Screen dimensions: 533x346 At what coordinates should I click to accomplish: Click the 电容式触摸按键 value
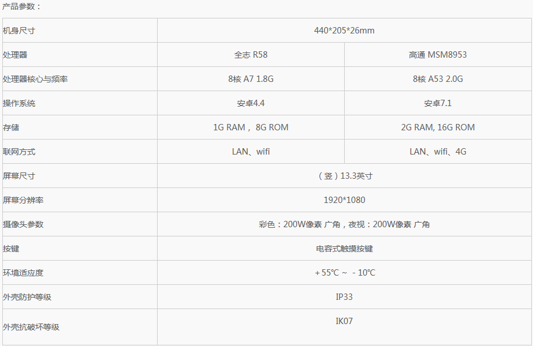coord(344,249)
